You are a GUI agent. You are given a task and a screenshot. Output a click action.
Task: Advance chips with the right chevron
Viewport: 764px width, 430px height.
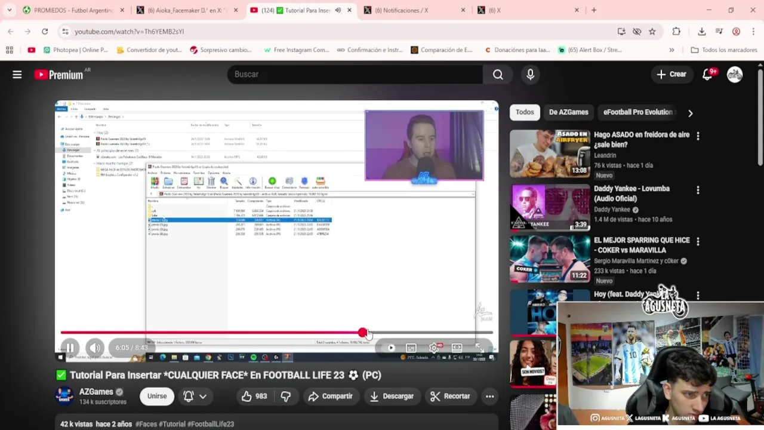(x=690, y=112)
